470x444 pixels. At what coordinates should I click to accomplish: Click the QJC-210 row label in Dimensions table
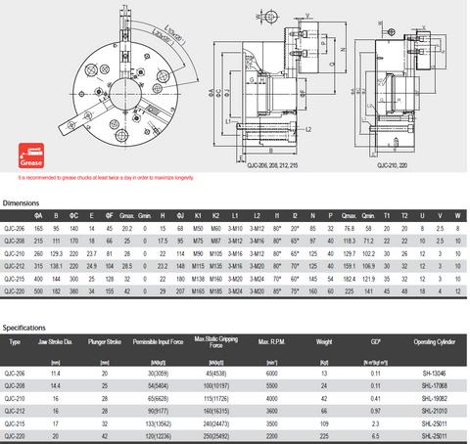(15, 253)
